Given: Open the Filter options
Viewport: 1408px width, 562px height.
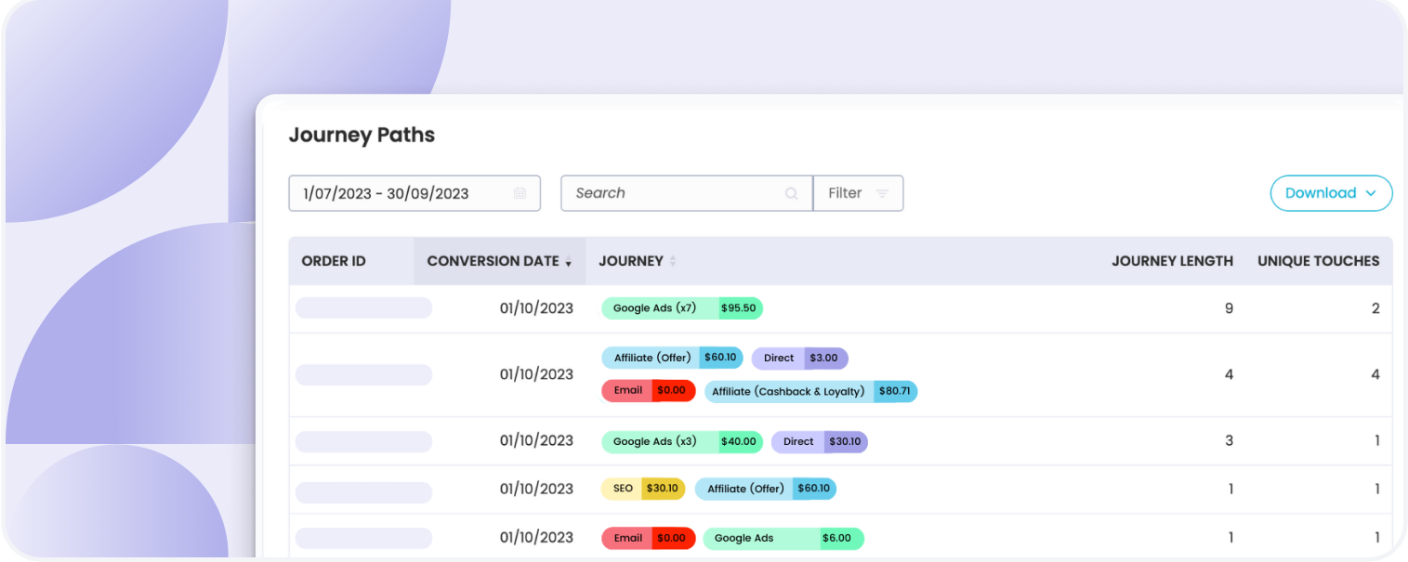Looking at the screenshot, I should pyautogui.click(x=857, y=193).
